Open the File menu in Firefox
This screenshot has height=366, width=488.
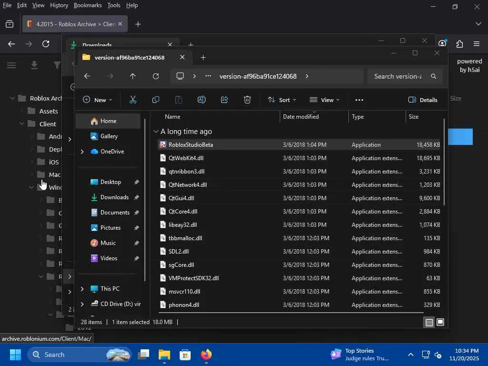click(x=7, y=5)
